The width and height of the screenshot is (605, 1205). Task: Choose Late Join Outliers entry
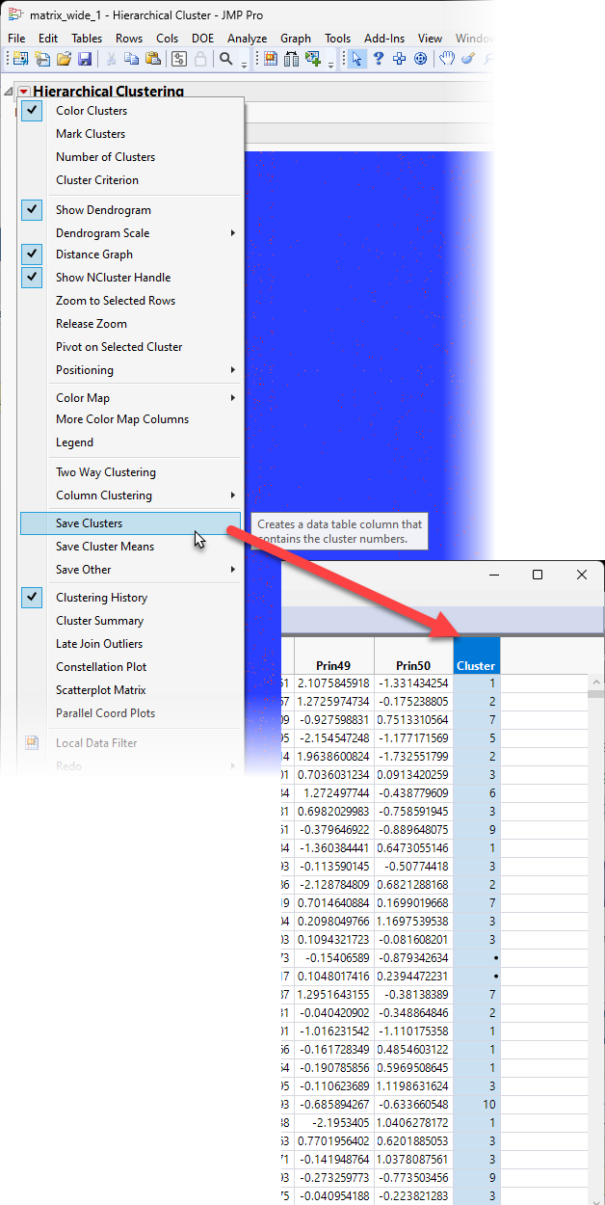(130, 644)
